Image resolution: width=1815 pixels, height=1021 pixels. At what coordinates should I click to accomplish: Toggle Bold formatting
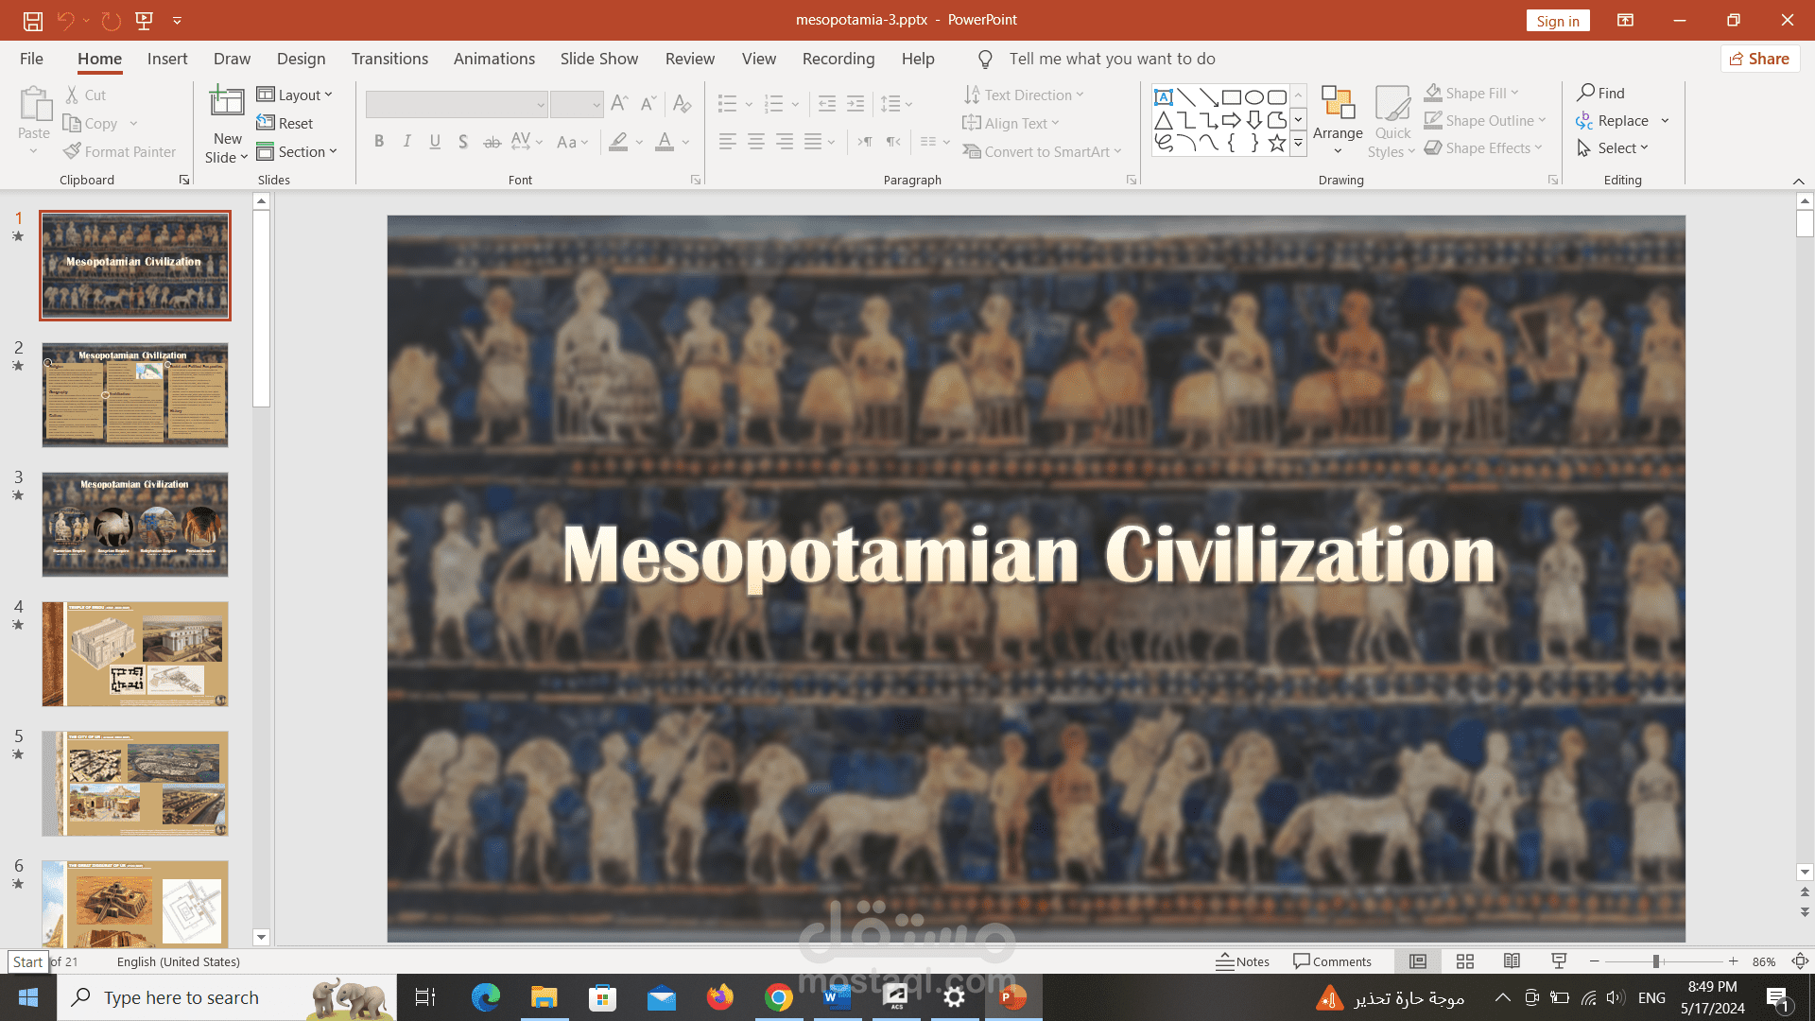(379, 142)
